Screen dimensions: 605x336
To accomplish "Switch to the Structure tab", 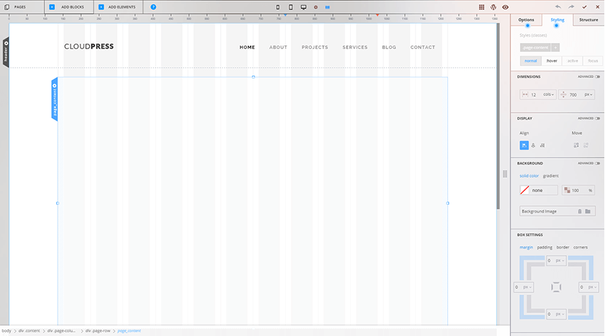I will 588,20.
